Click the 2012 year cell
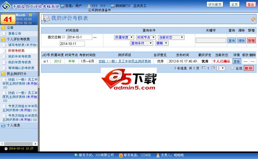This screenshot has height=159, width=258. [x=58, y=61]
